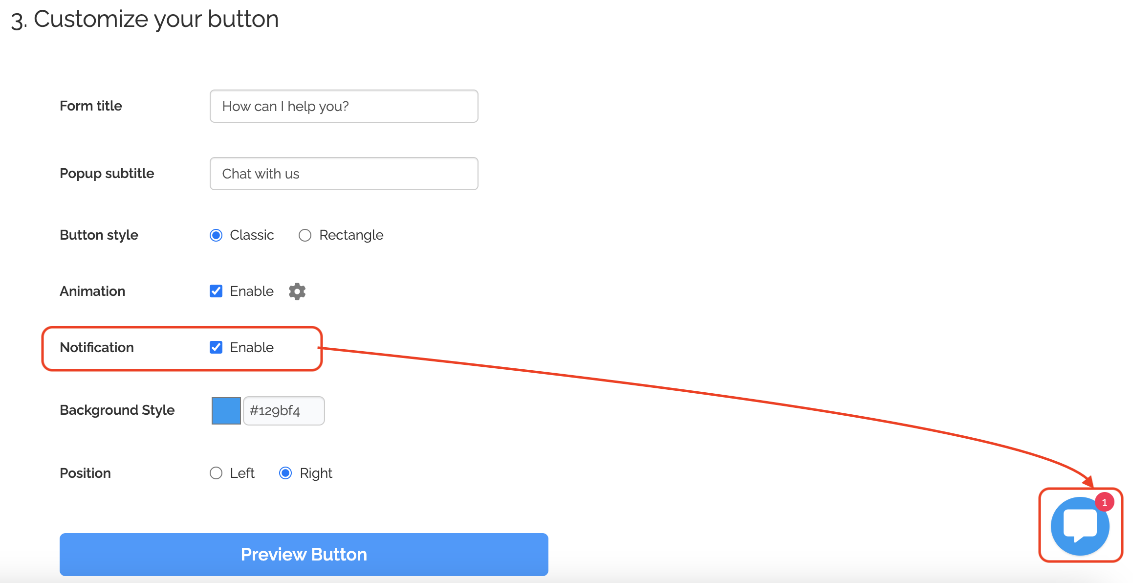This screenshot has width=1133, height=583.
Task: Select the Classic button style
Action: (x=216, y=235)
